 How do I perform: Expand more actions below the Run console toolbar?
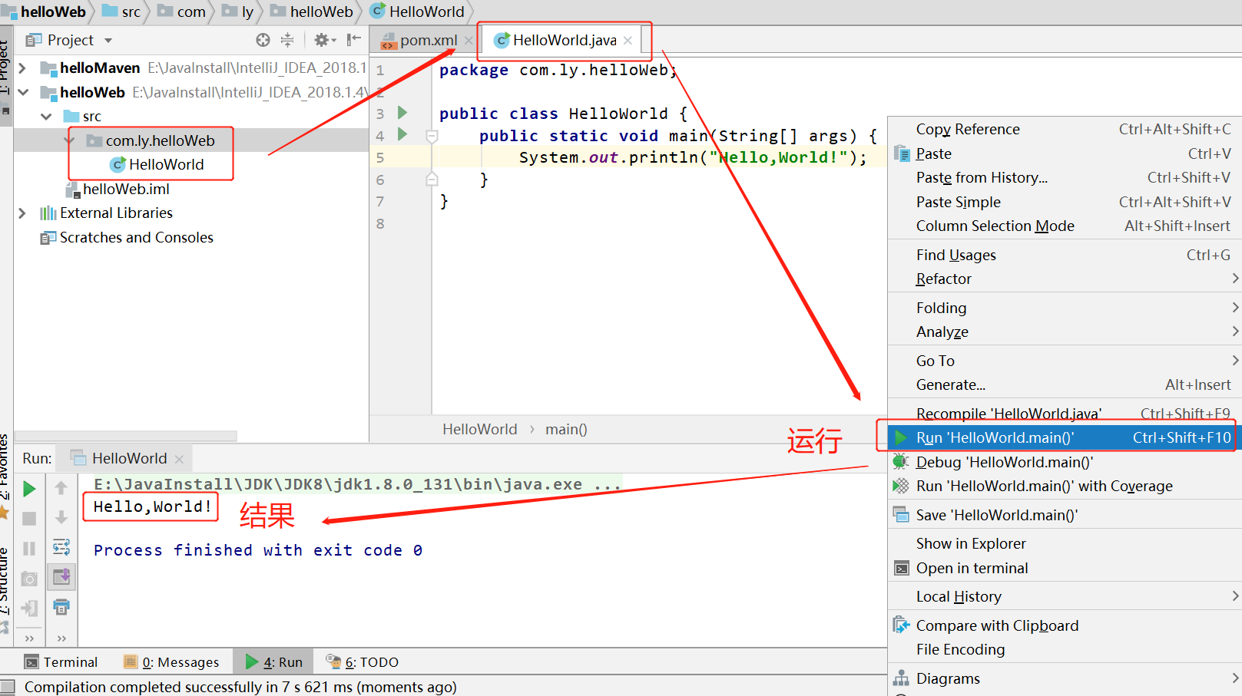click(61, 638)
